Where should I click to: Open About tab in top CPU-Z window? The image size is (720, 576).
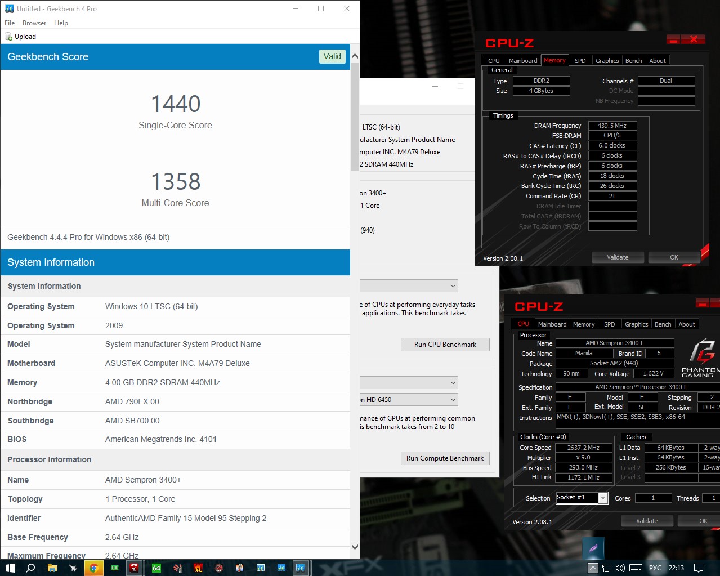658,61
